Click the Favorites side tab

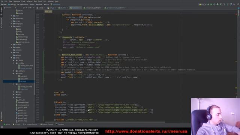coord(1,116)
